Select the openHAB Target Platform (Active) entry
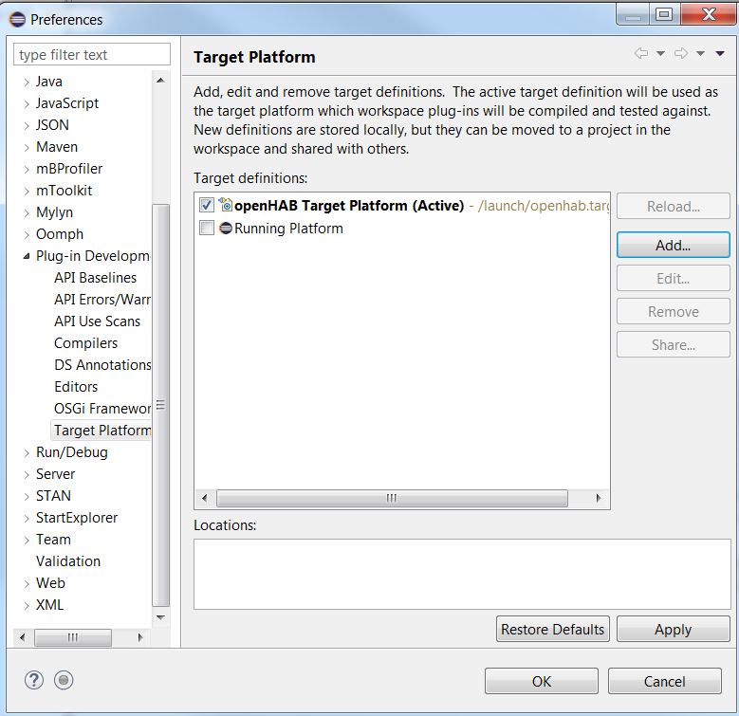The width and height of the screenshot is (739, 716). (x=349, y=206)
